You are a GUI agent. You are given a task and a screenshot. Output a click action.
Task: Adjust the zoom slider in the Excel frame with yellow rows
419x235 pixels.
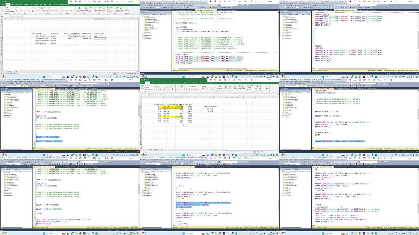[x=270, y=152]
